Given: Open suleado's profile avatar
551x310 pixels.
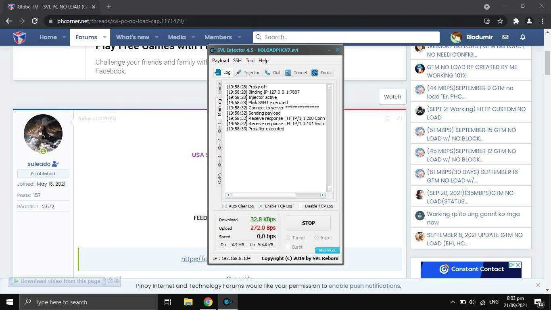Looking at the screenshot, I should click(43, 134).
